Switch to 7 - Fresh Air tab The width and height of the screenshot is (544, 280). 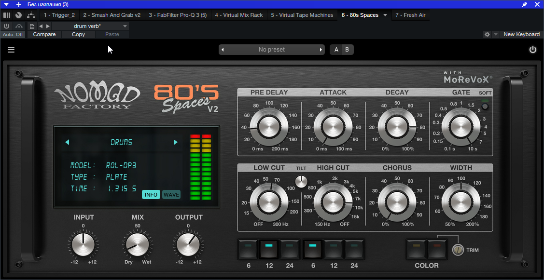point(410,15)
